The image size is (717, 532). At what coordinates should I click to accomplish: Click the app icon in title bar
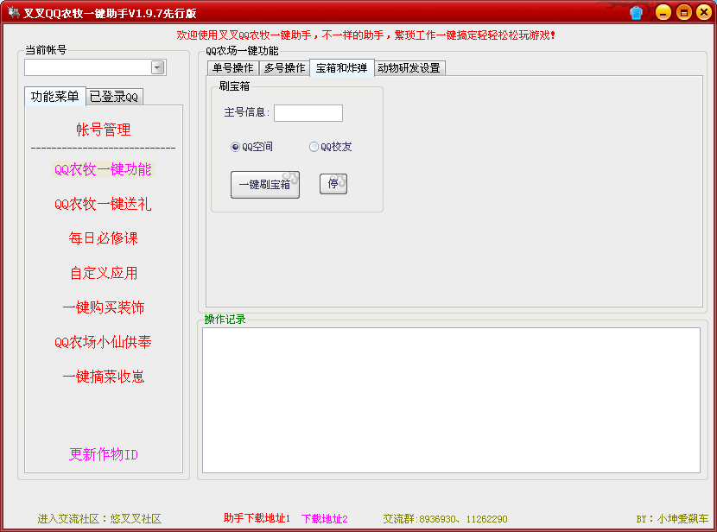pos(13,12)
